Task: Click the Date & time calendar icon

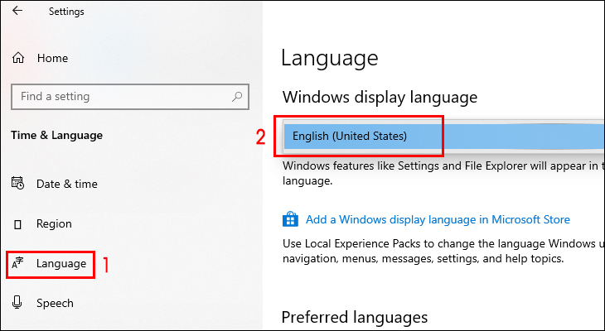Action: coord(17,183)
